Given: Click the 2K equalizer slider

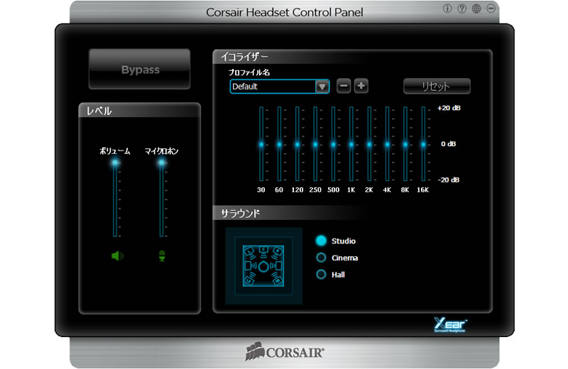Looking at the screenshot, I should 369,144.
